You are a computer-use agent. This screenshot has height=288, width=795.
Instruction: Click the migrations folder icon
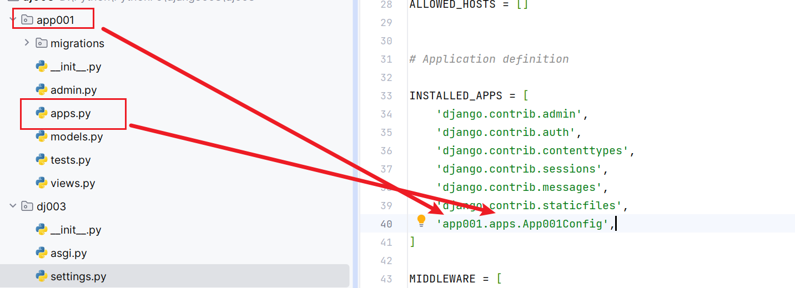(41, 43)
